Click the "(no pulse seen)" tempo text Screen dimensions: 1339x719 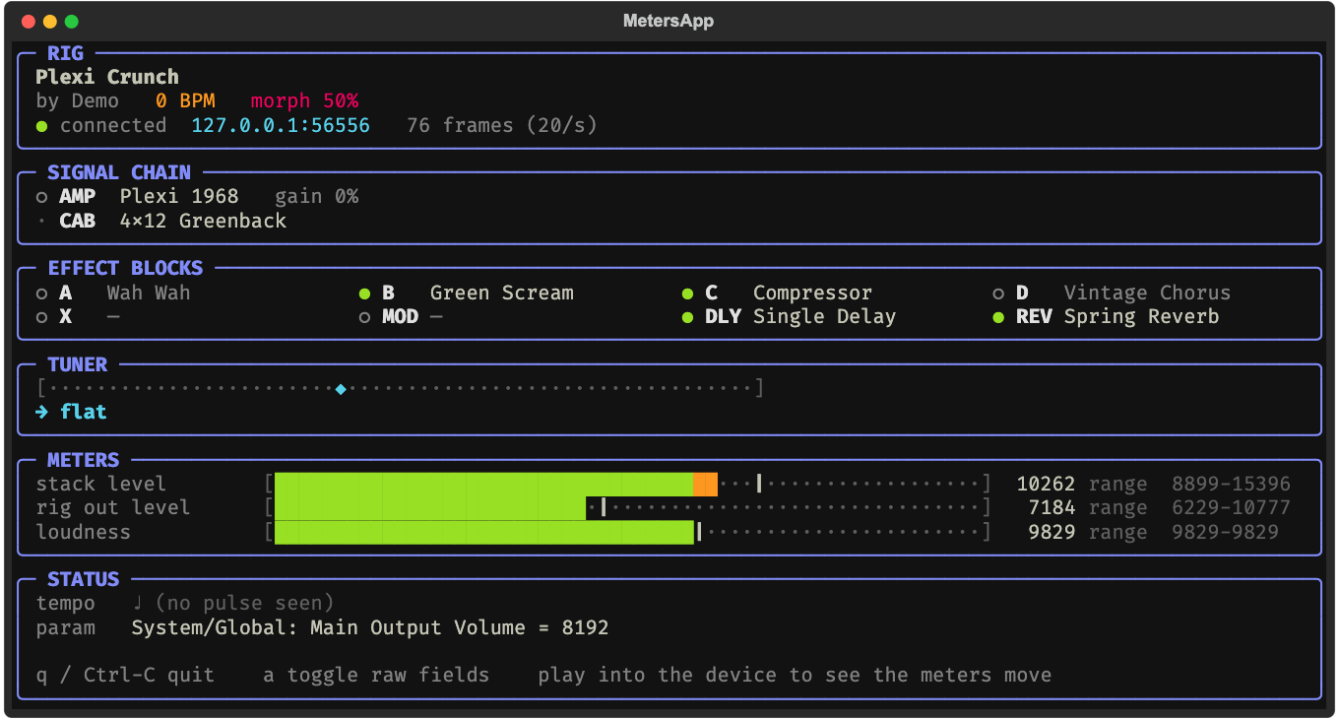[245, 603]
